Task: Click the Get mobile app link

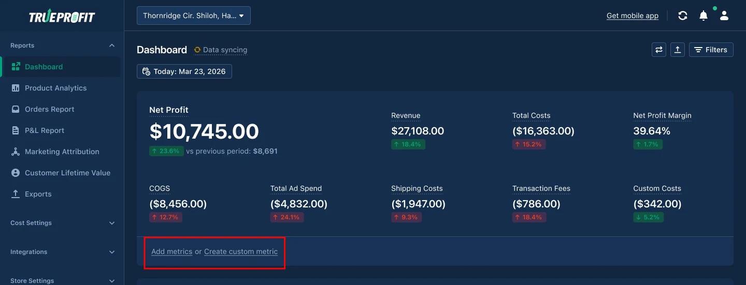Action: [x=633, y=16]
